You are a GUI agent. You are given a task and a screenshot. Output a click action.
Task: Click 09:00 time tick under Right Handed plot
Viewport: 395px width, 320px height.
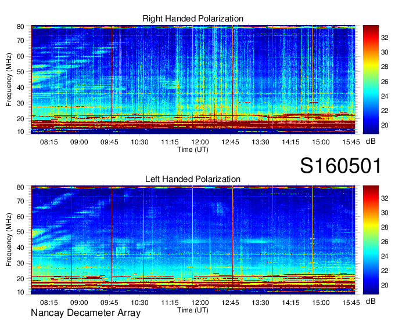[79, 142]
